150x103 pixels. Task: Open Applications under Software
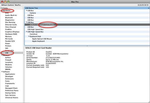[x=10, y=74]
